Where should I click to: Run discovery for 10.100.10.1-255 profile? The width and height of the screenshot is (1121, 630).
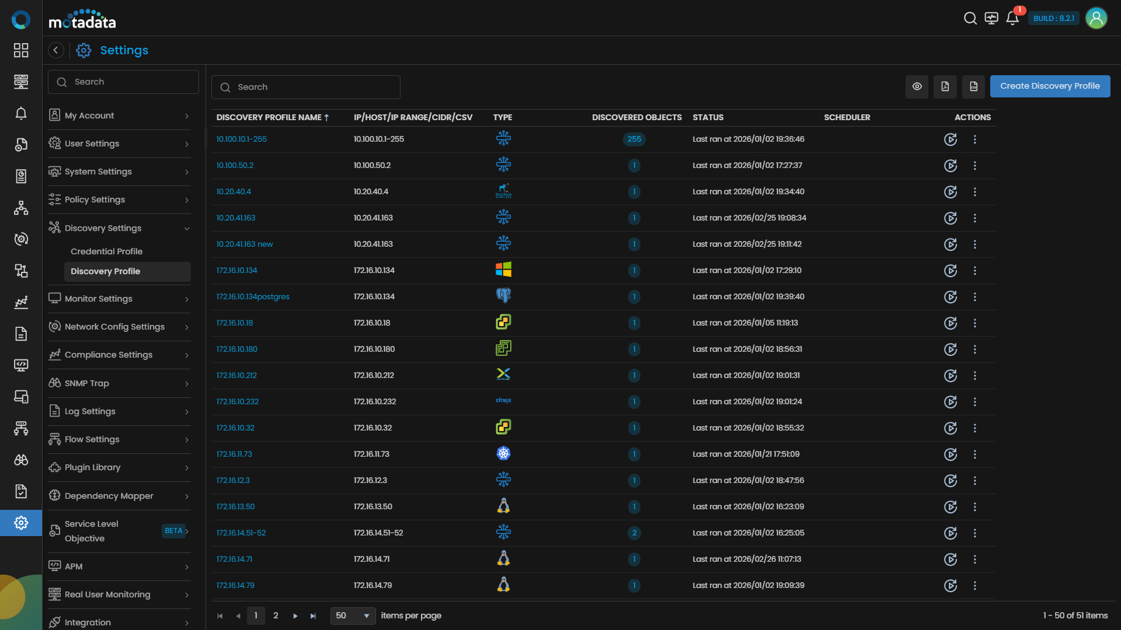[951, 139]
